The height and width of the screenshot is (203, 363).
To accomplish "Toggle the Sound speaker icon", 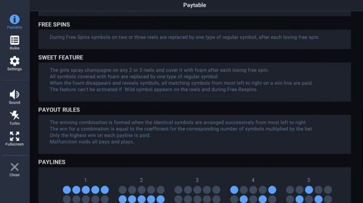I will click(x=15, y=94).
